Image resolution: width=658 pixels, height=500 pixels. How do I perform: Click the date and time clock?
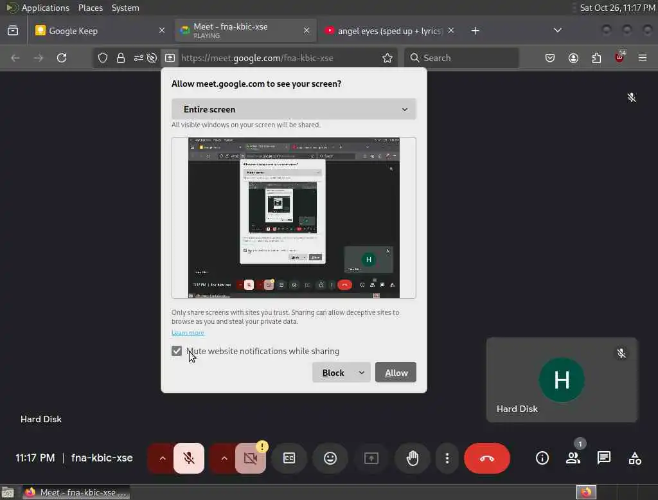[x=618, y=8]
